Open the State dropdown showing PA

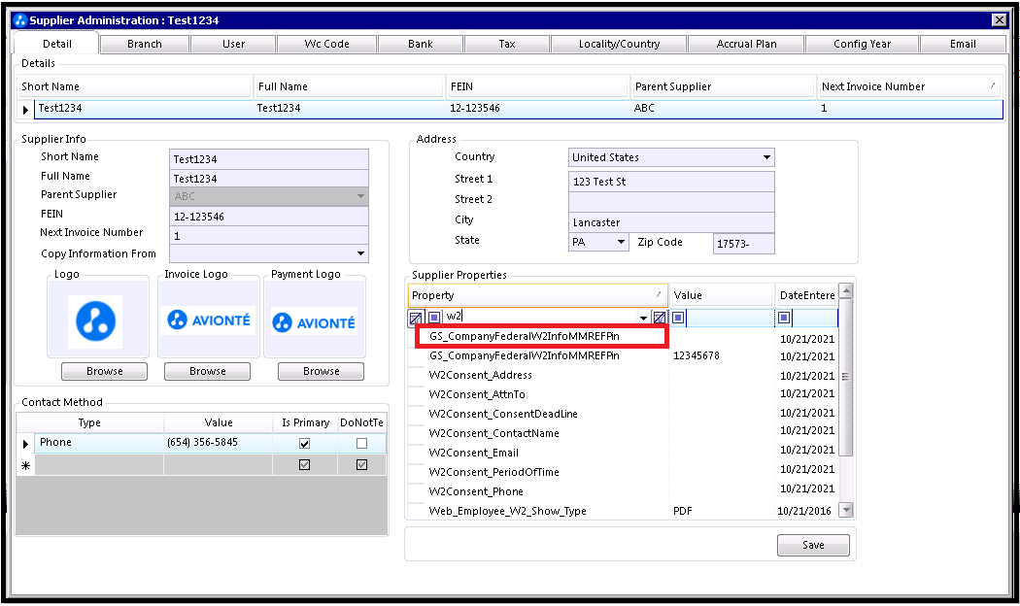pyautogui.click(x=621, y=242)
